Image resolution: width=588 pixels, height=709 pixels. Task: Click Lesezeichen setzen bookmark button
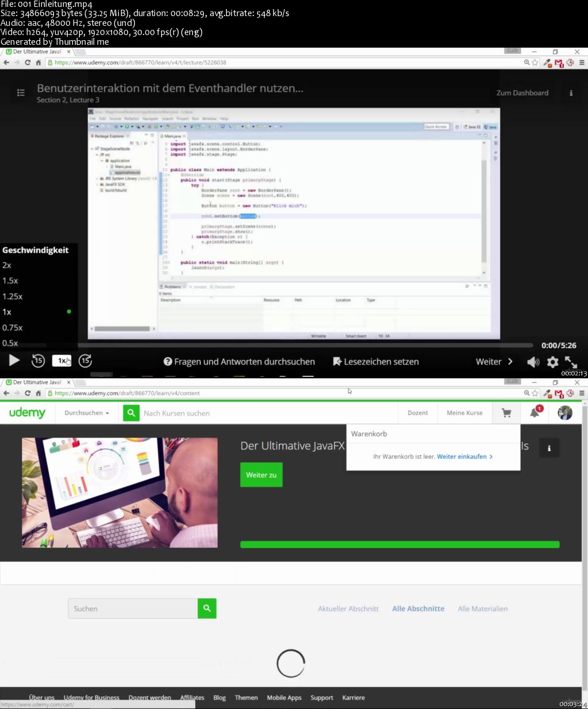click(x=376, y=362)
